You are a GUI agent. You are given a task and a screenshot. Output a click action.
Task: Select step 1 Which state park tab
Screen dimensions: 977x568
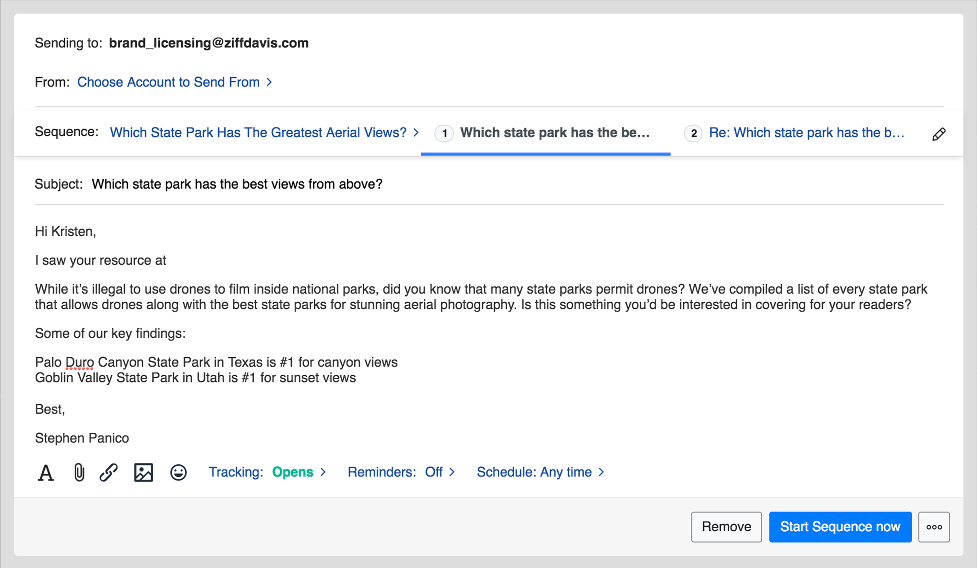coord(554,133)
